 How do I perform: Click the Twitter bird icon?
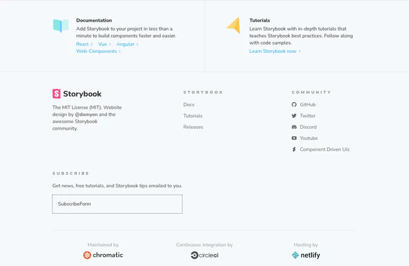point(294,116)
